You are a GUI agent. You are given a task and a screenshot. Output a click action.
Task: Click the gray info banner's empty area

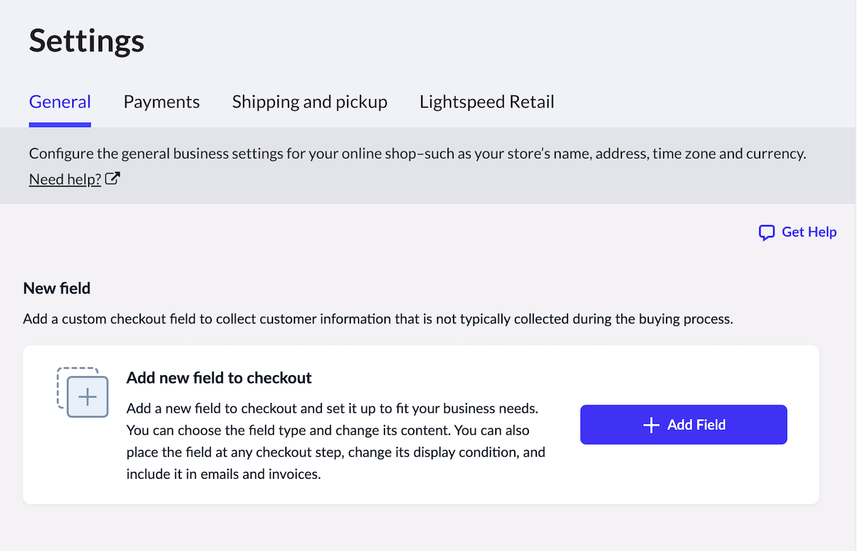(x=490, y=182)
